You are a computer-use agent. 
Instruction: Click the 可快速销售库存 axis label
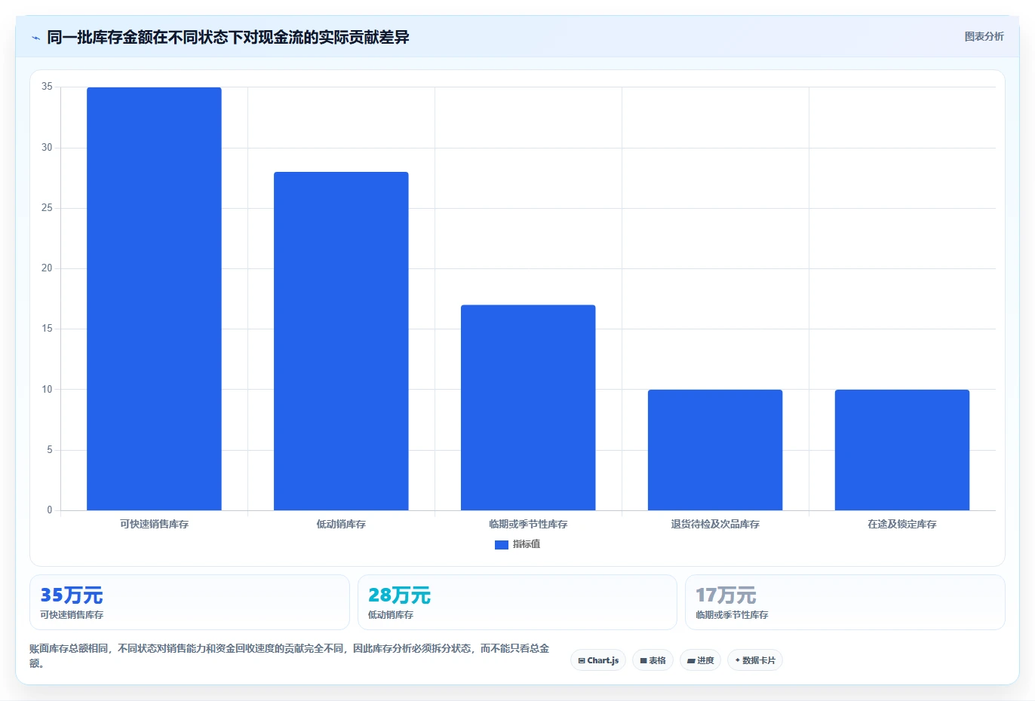point(154,524)
